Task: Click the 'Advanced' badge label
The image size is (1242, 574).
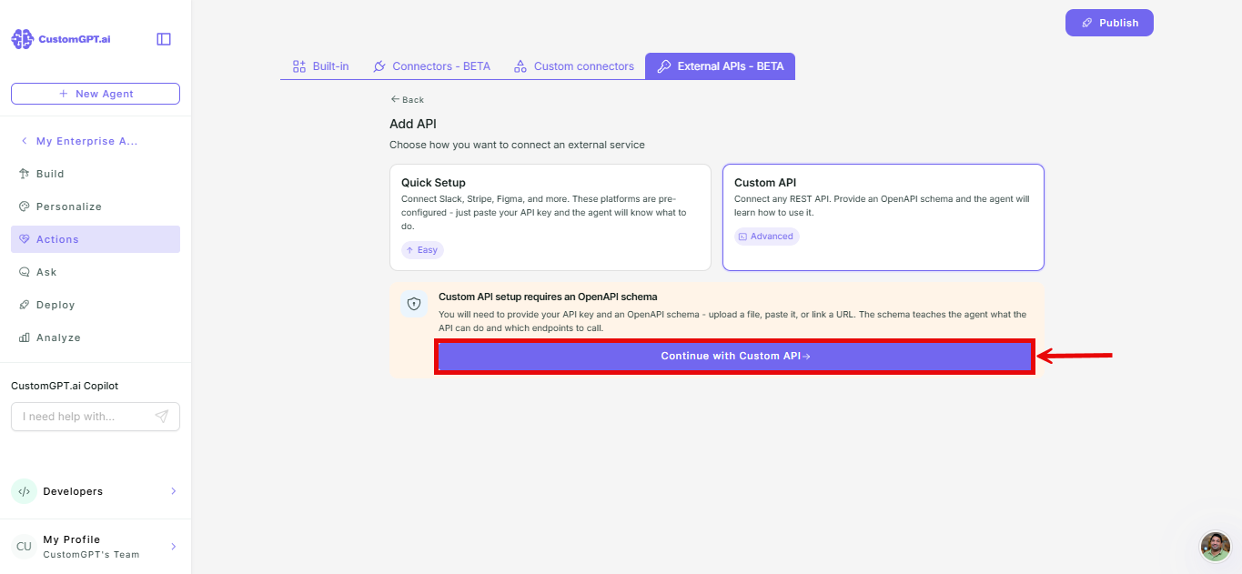Action: point(772,237)
